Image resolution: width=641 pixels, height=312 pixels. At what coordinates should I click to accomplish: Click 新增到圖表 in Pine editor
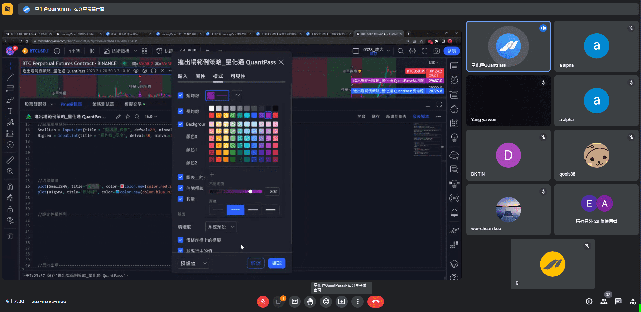(x=396, y=117)
